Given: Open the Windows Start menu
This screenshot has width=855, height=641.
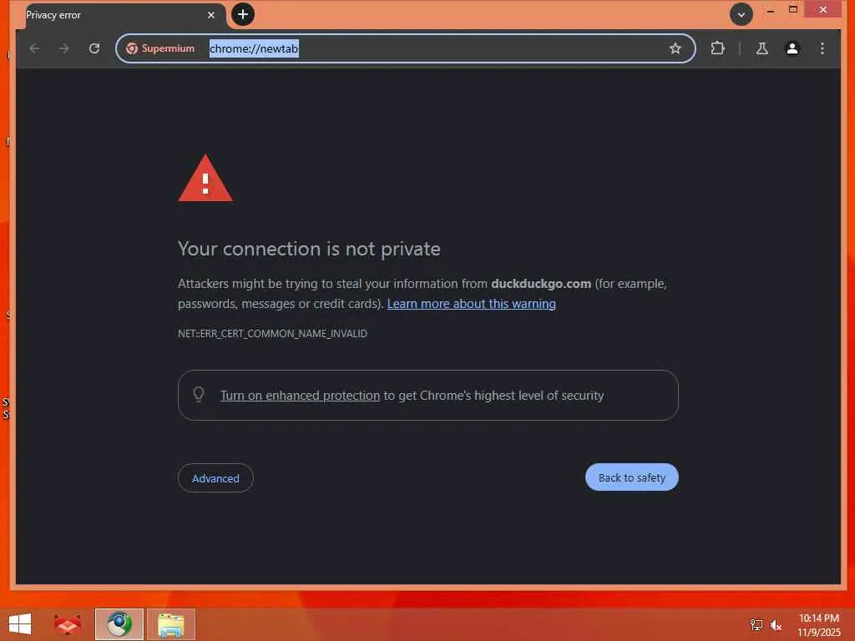Looking at the screenshot, I should click(20, 624).
